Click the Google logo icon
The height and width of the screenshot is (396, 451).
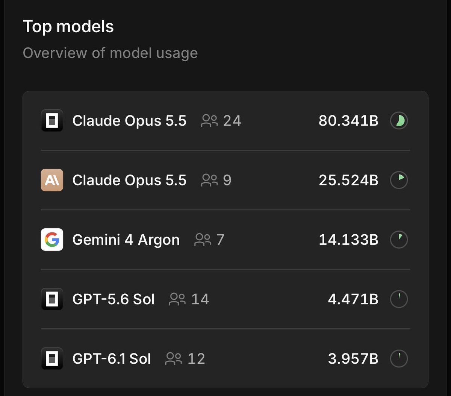click(52, 240)
